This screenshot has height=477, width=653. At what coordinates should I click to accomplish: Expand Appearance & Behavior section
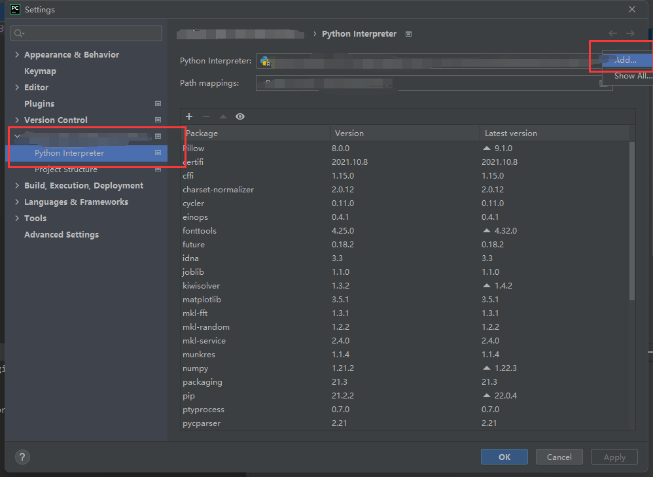point(17,54)
